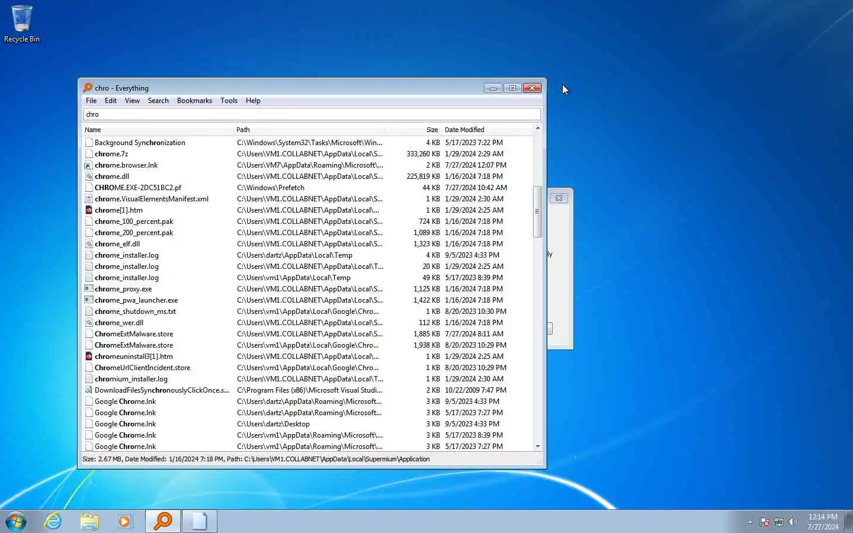Screen dimensions: 853x533
Task: Click the C:\Windows\Prefetch path cell
Action: [271, 188]
